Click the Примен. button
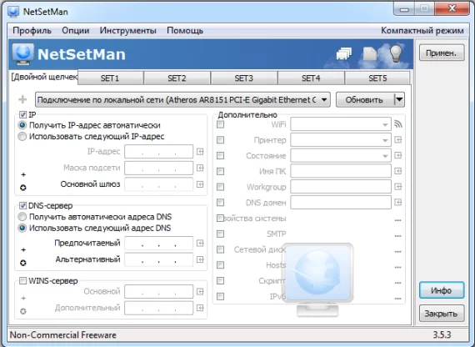The width and height of the screenshot is (475, 347). (442, 53)
